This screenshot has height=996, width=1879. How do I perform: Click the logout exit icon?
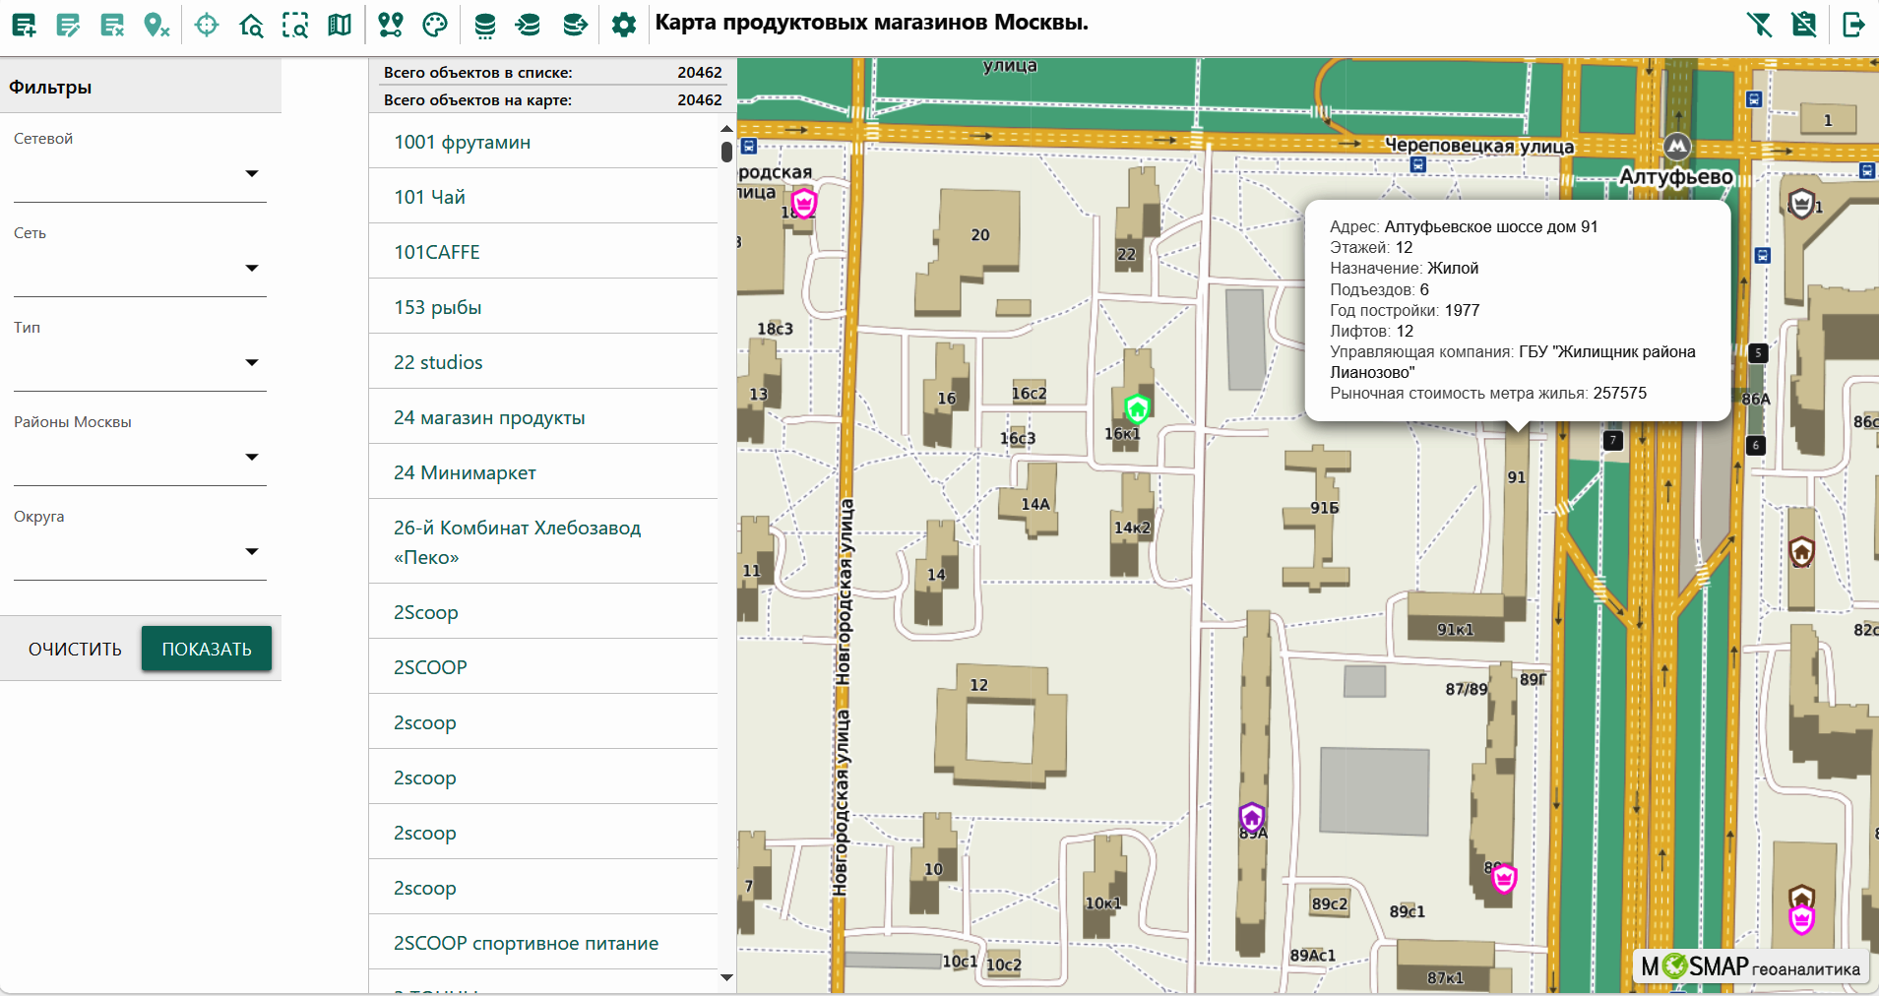click(x=1853, y=25)
